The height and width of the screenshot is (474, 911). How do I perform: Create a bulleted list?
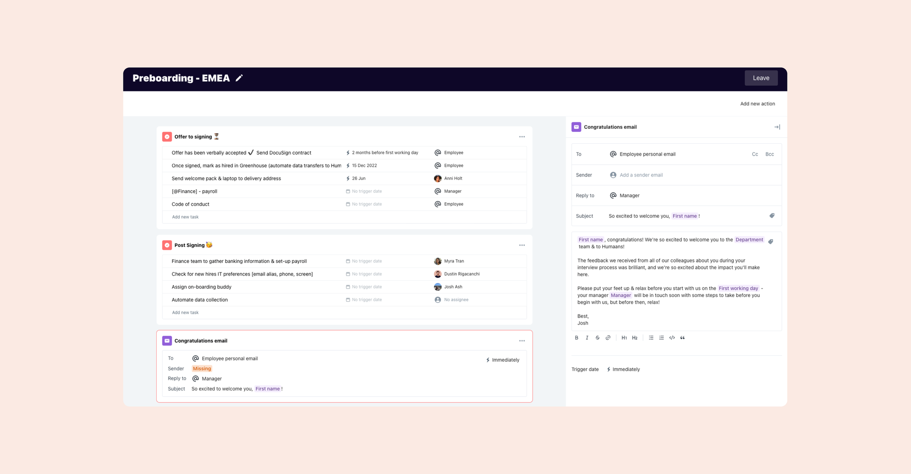coord(651,338)
